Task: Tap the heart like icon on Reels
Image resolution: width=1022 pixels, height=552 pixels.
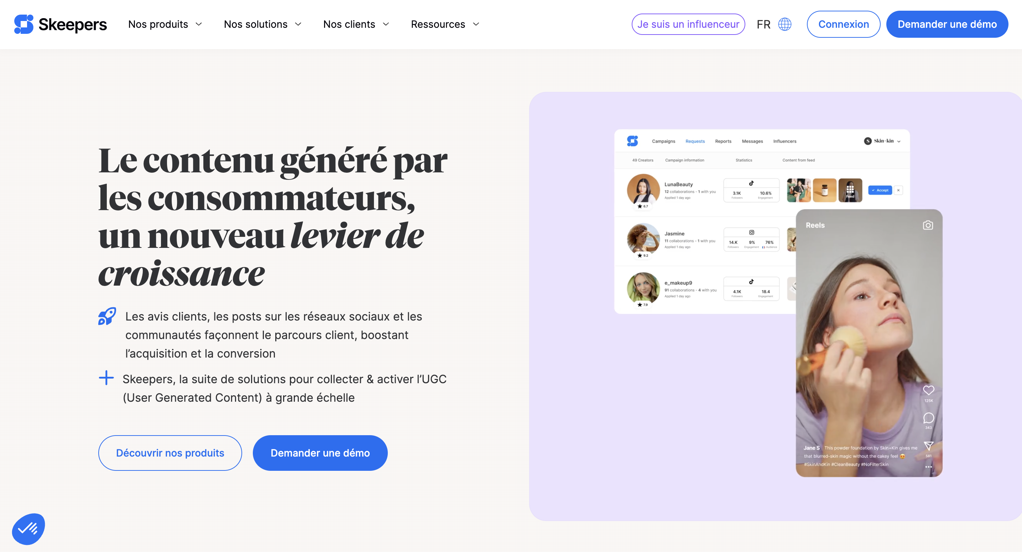Action: click(928, 390)
